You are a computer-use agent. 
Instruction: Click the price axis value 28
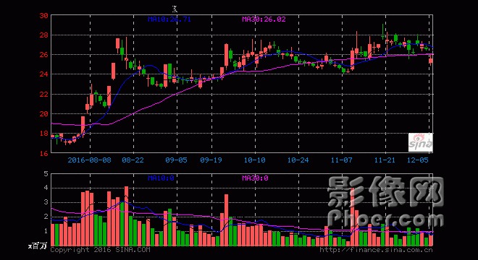[44, 35]
